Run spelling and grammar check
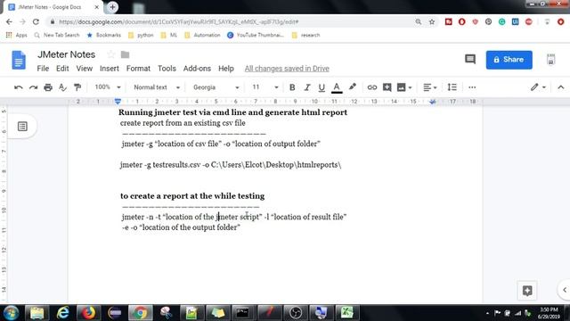 point(62,87)
